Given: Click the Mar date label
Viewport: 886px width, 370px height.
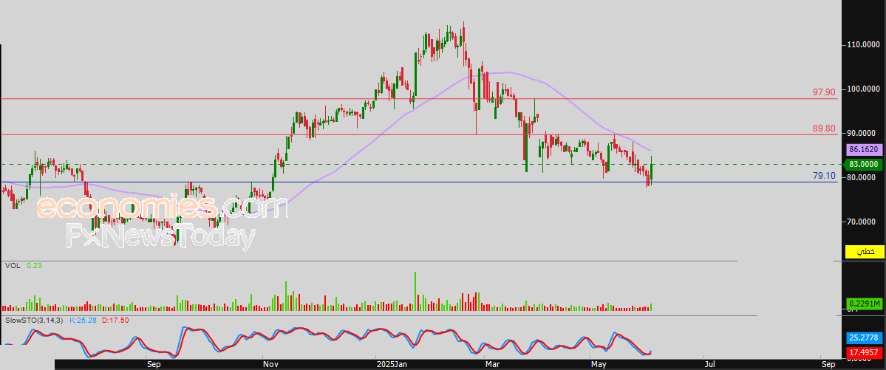Looking at the screenshot, I should (492, 364).
